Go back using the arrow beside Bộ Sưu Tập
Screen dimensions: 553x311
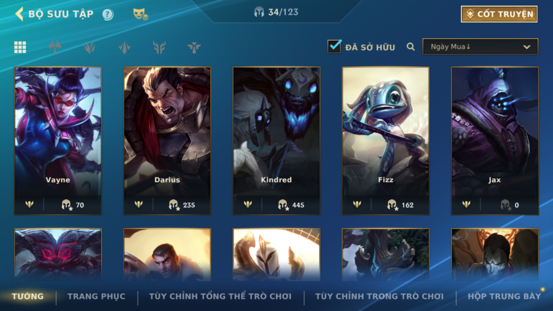pos(19,14)
